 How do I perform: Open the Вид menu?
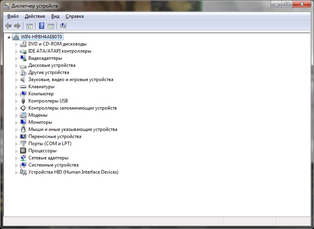tap(55, 16)
